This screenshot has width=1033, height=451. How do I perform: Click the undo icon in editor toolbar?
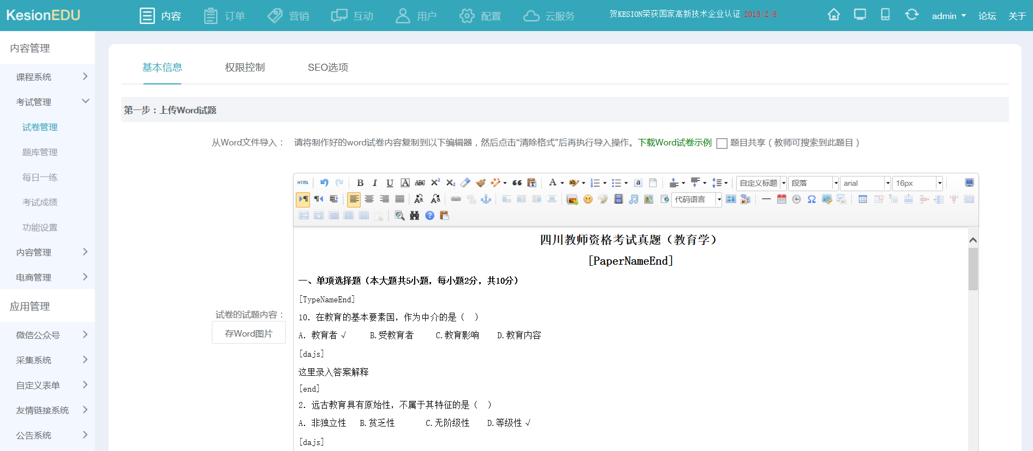[324, 183]
